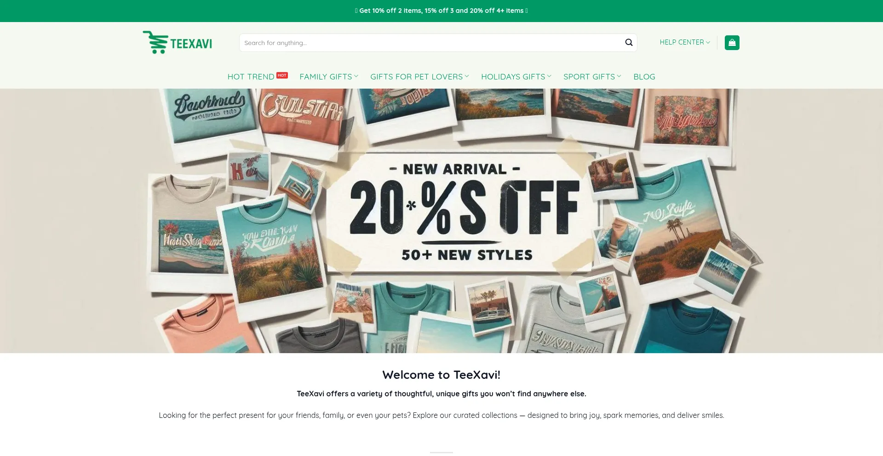Screen dimensions: 883x456
Task: Open the Family Gifts menu item
Action: click(x=326, y=77)
